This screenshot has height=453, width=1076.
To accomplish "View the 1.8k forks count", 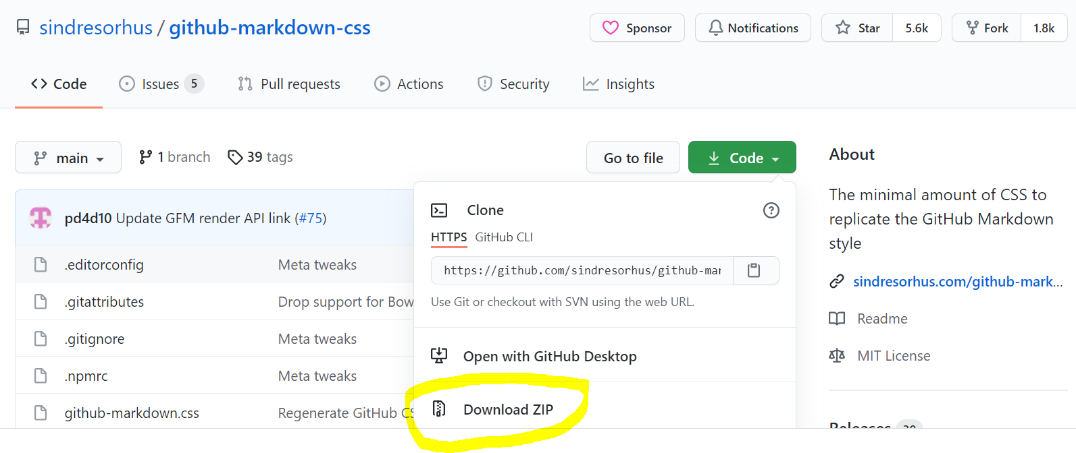I will (1044, 28).
